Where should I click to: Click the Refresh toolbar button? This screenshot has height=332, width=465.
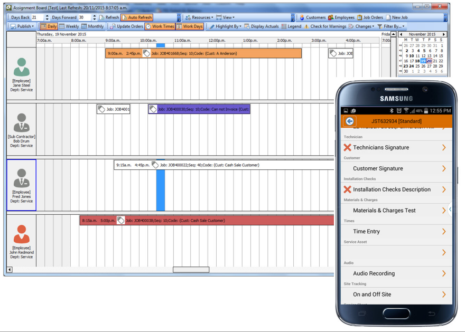coord(109,17)
